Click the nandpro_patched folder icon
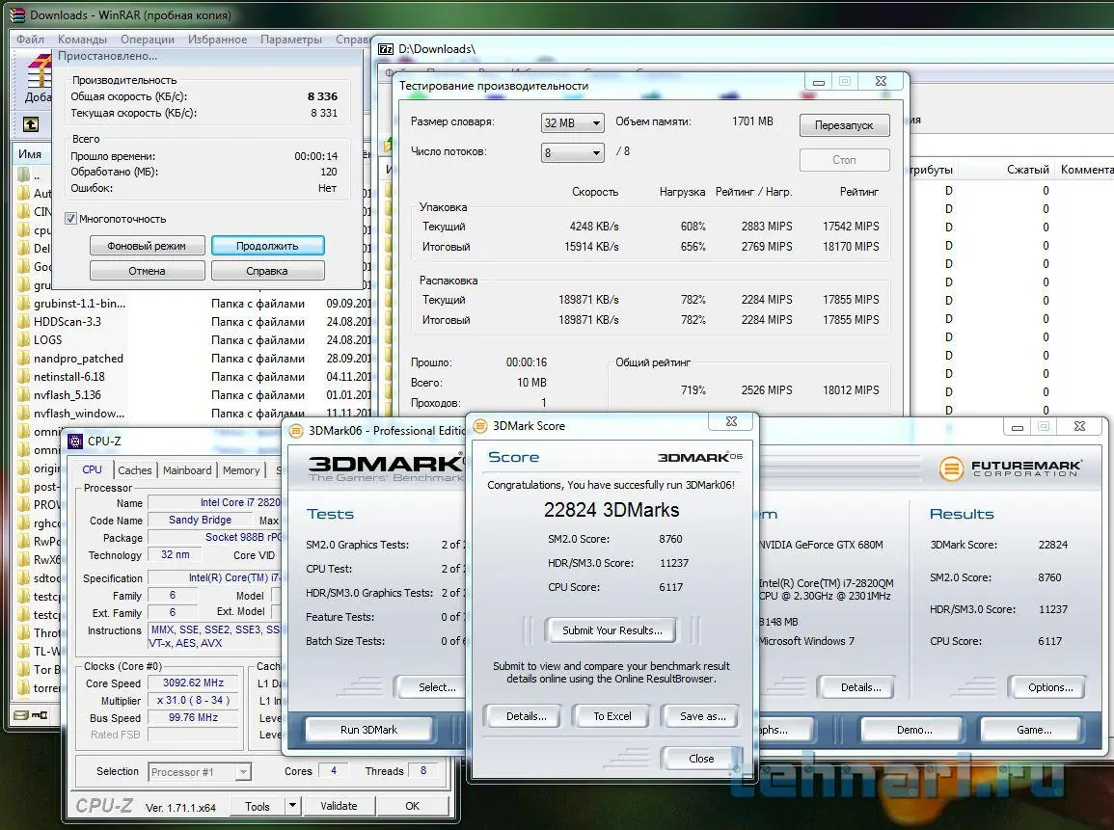Screen dimensions: 1114x830 (x=24, y=359)
